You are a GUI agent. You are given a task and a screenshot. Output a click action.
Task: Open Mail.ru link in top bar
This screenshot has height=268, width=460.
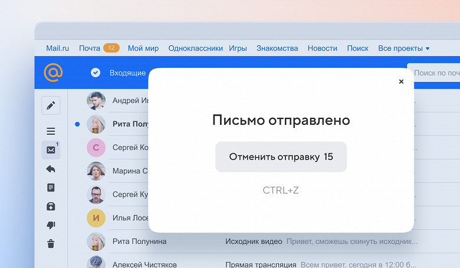pos(58,48)
